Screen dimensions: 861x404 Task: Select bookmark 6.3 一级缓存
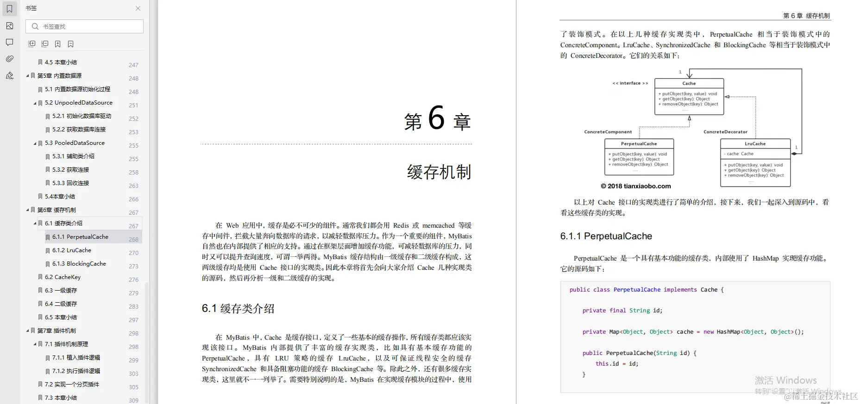pos(61,290)
